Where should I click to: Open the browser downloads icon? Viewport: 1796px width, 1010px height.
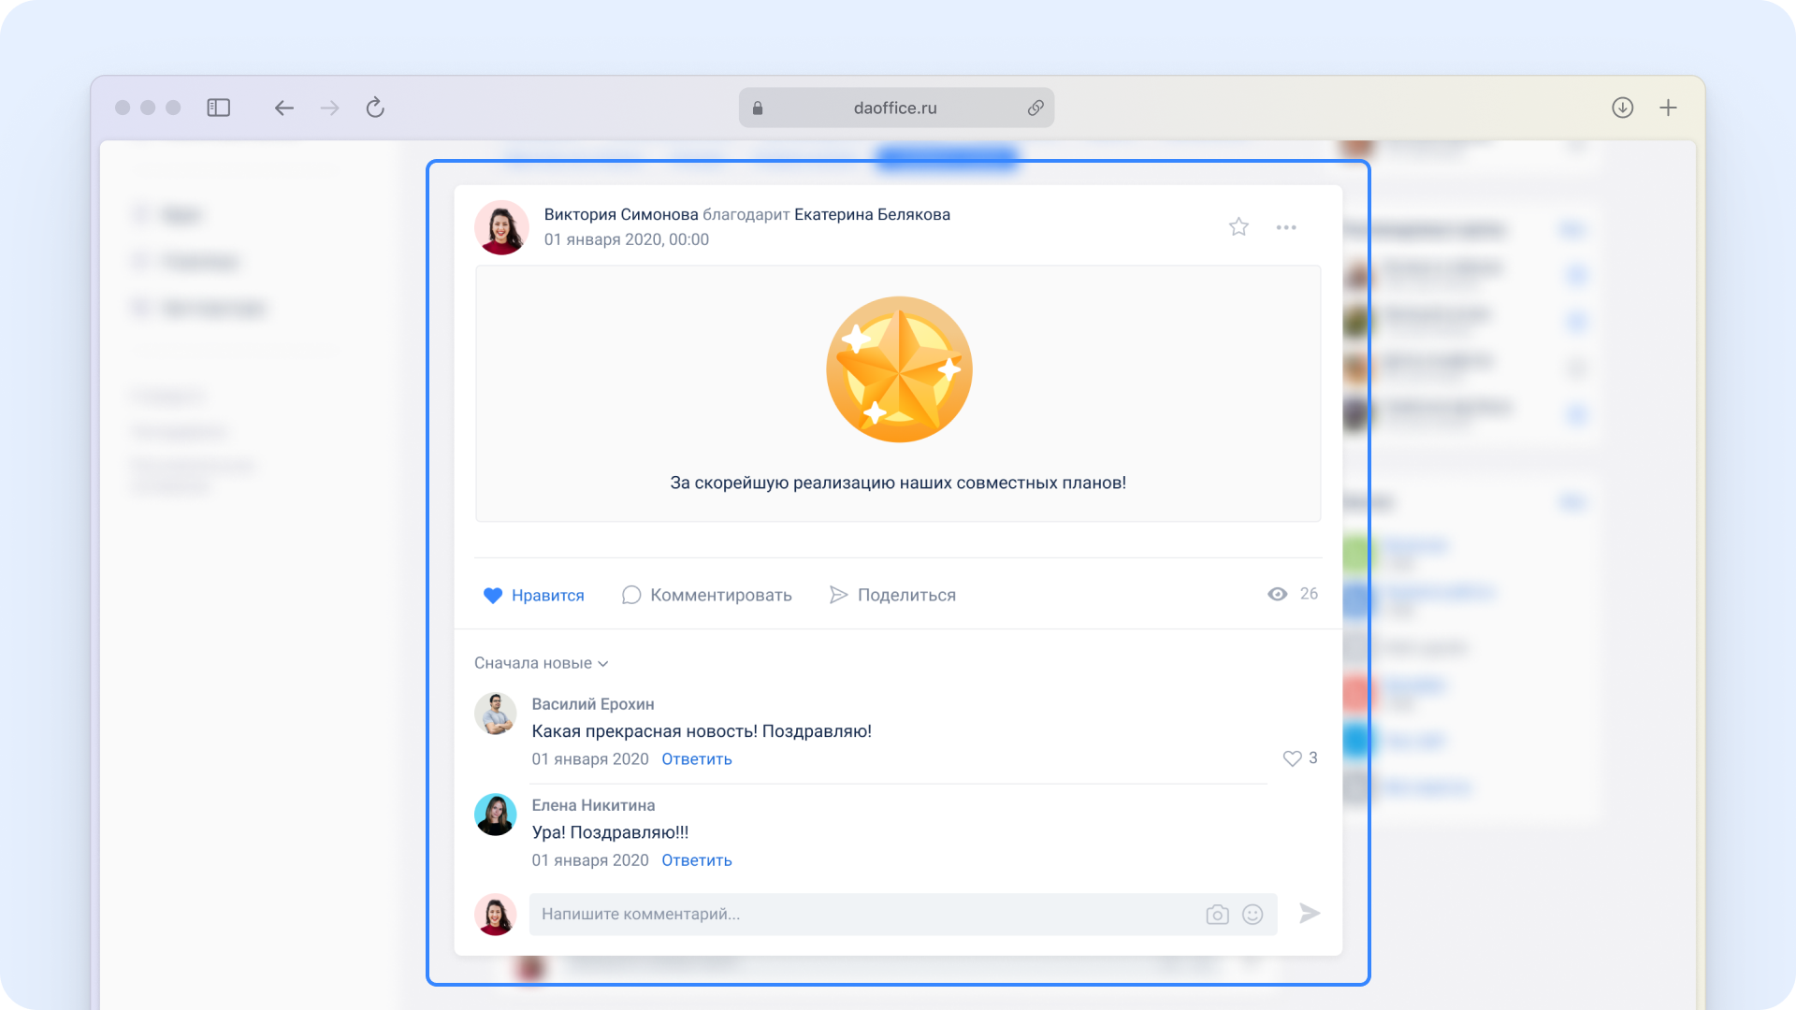(x=1622, y=108)
